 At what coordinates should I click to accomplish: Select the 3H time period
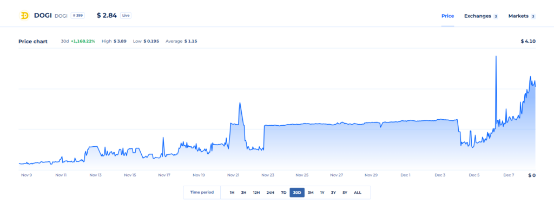click(x=243, y=192)
